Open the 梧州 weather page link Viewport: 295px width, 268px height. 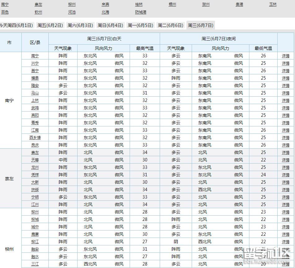172,4
